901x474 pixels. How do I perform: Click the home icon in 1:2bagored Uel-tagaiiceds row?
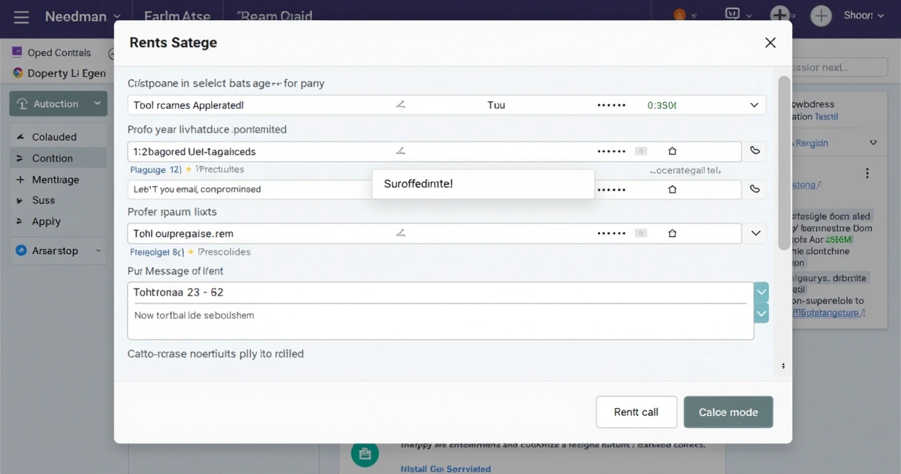tap(672, 151)
